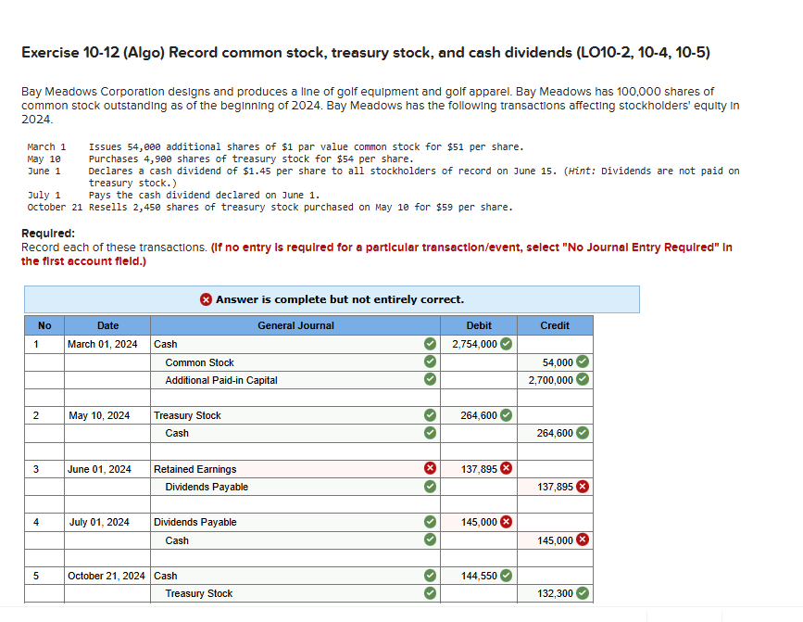Click the green checkmark beside Cash debit 2,754,000
803x622 pixels.
coord(506,344)
